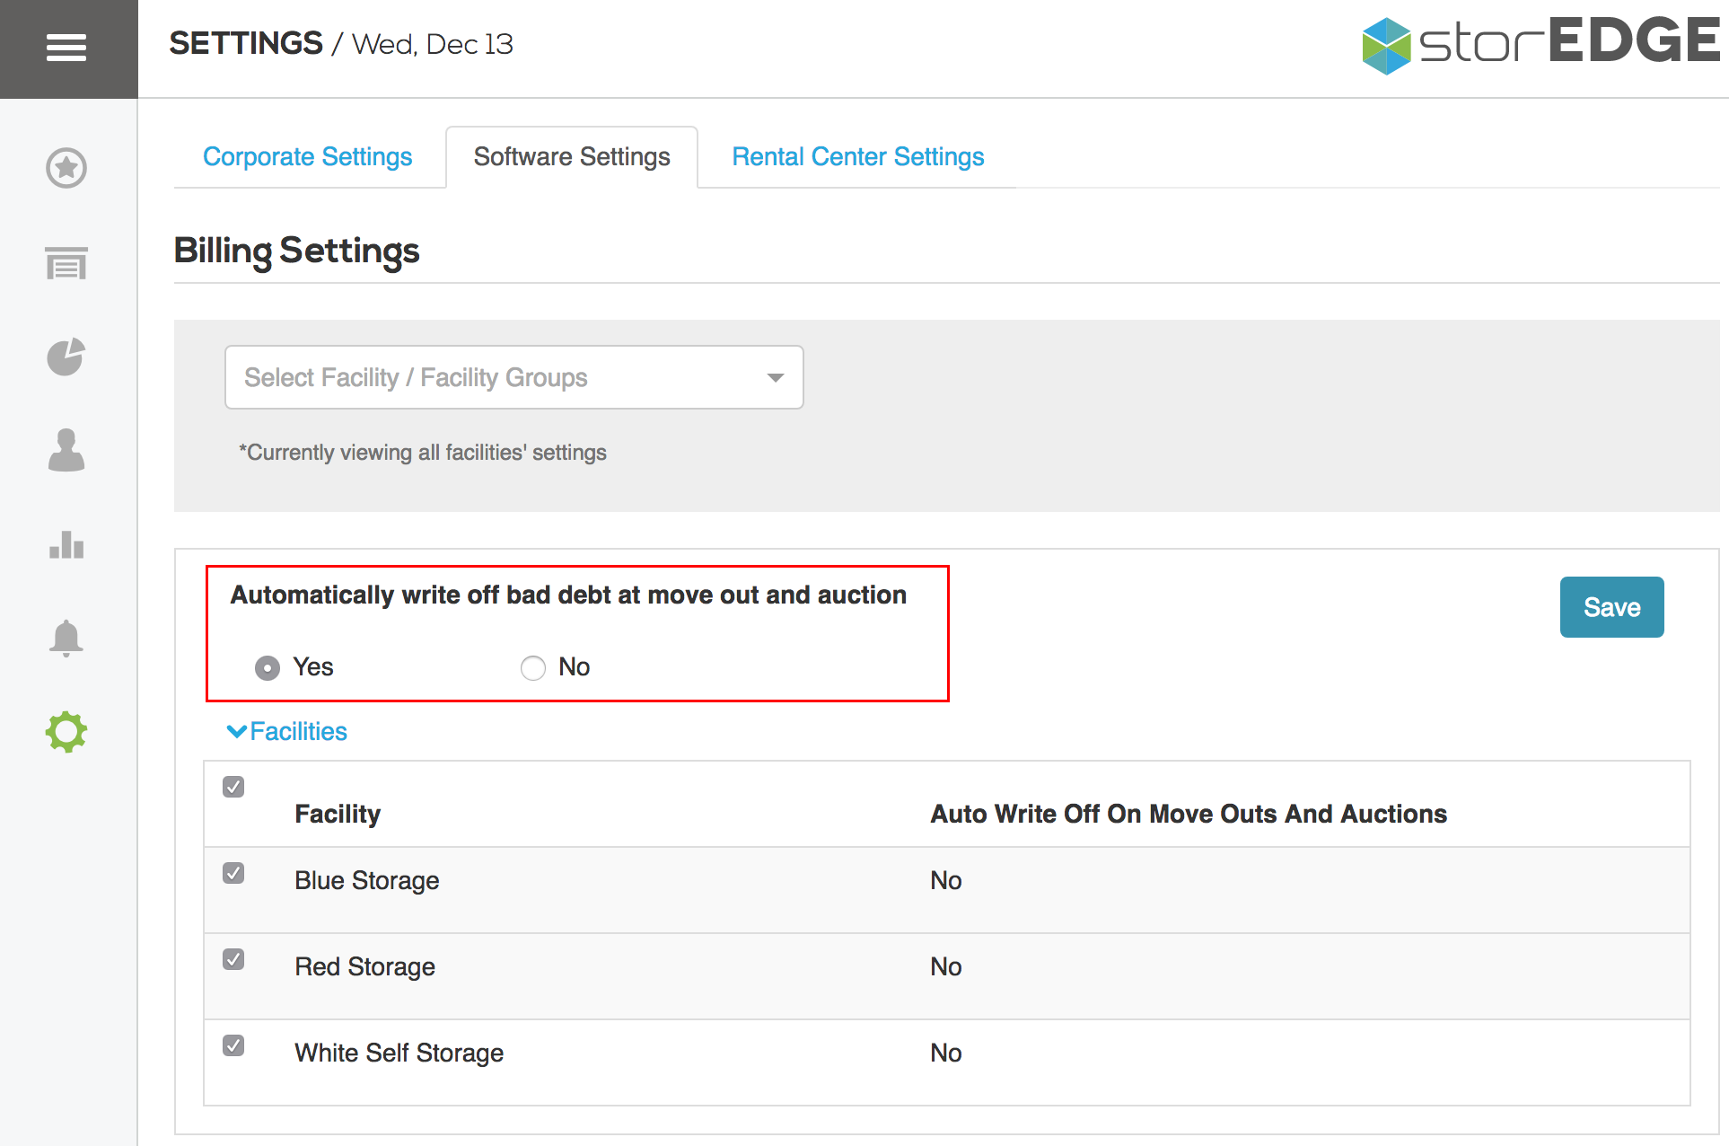Switch to Corporate Settings tab
1729x1146 pixels.
[307, 157]
